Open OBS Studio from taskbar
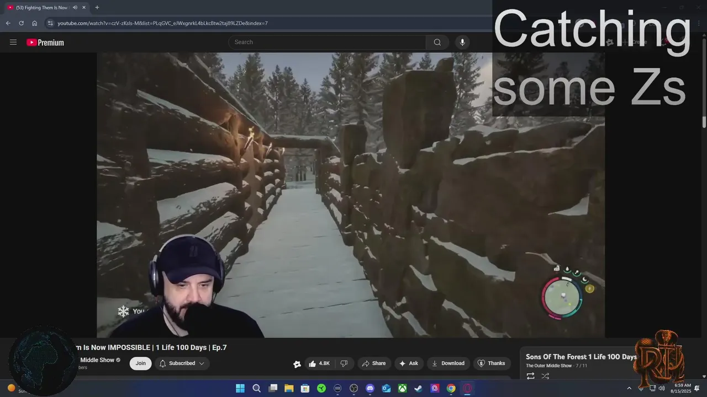707x397 pixels. point(354,388)
